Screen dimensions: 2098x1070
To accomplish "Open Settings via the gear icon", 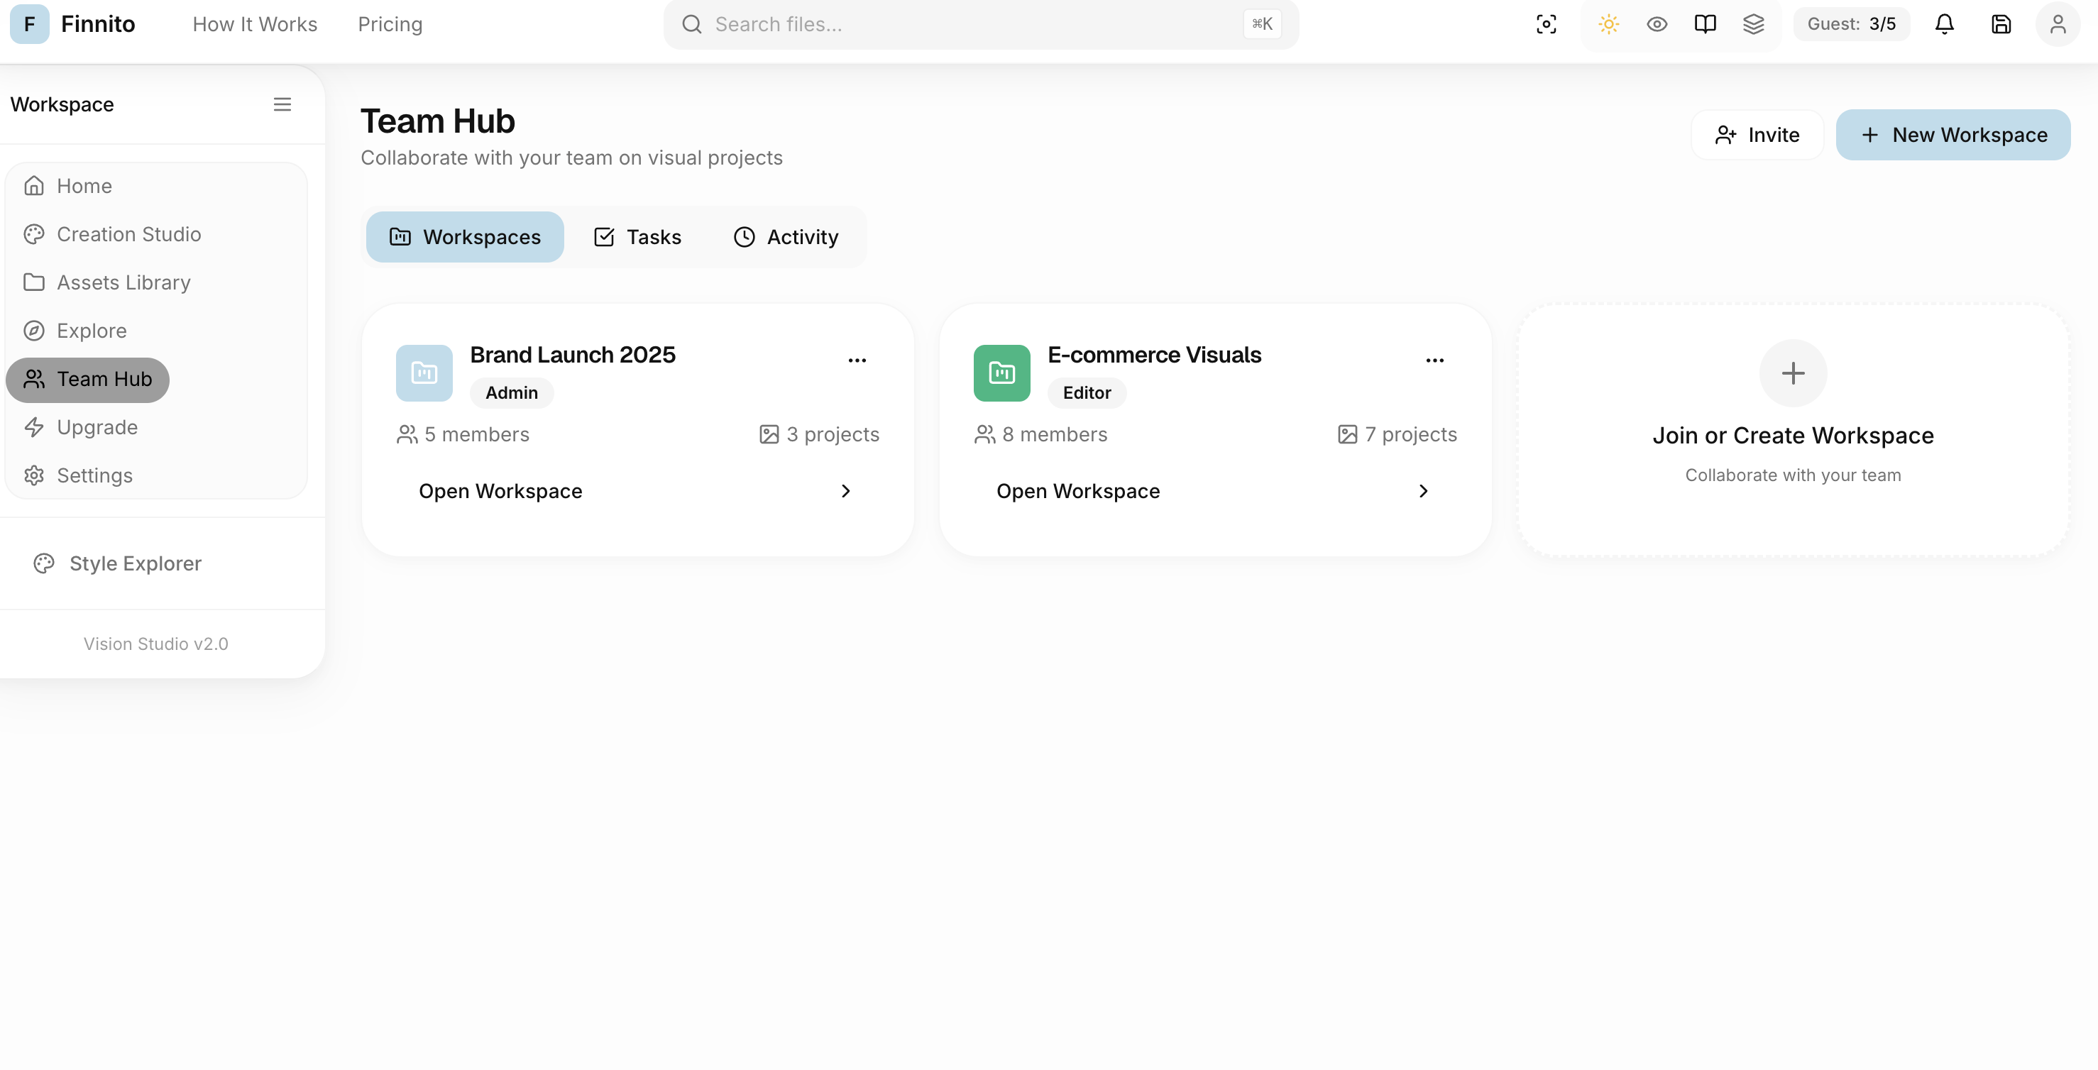I will [34, 475].
